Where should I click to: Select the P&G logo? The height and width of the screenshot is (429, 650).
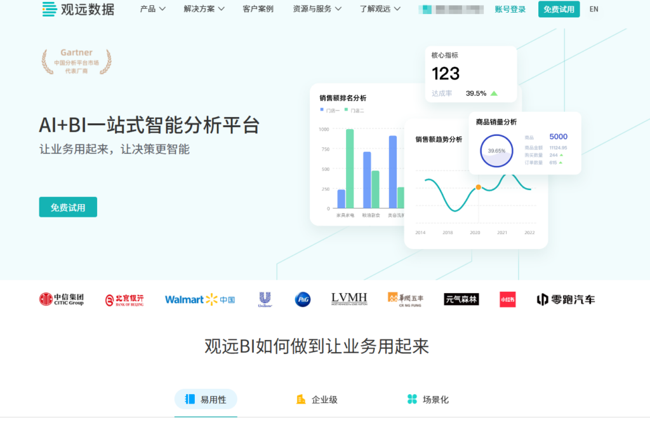pos(303,299)
